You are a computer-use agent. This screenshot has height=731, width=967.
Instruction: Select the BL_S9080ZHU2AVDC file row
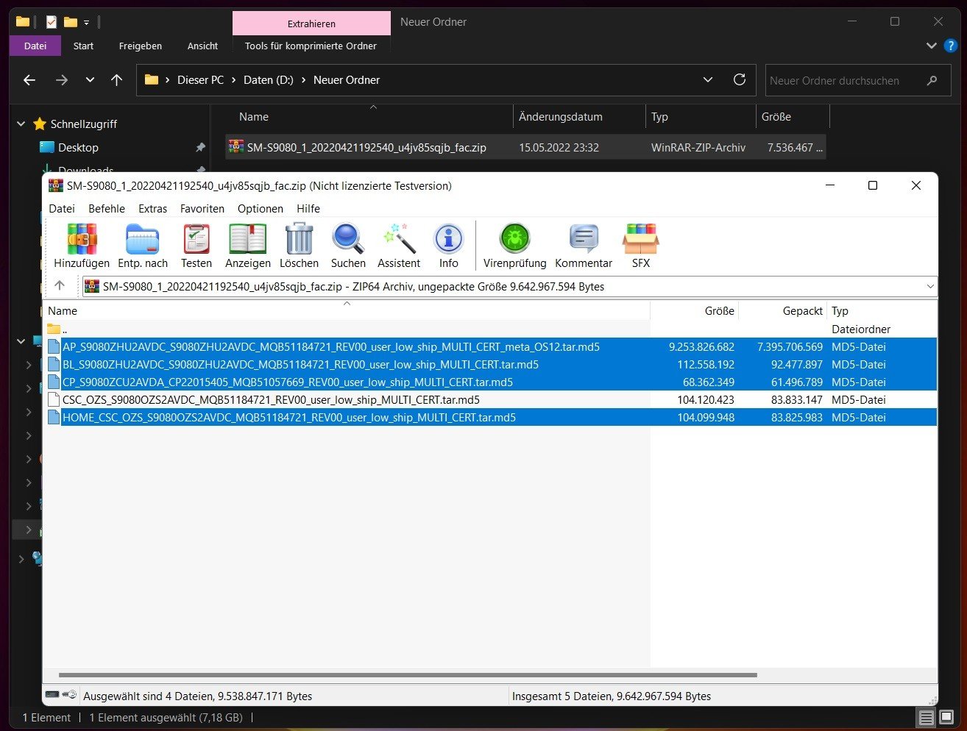click(490, 365)
